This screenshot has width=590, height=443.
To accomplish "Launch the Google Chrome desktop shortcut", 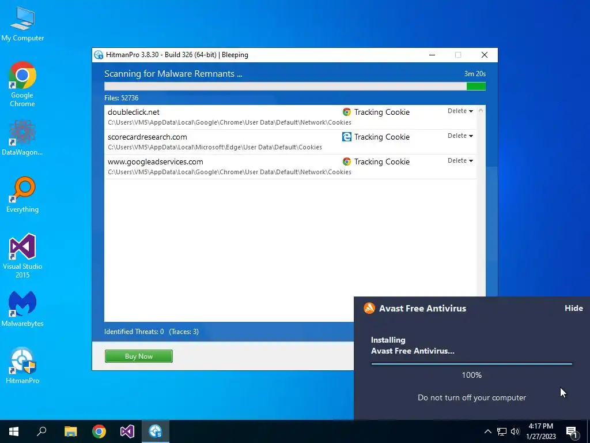I will click(22, 84).
